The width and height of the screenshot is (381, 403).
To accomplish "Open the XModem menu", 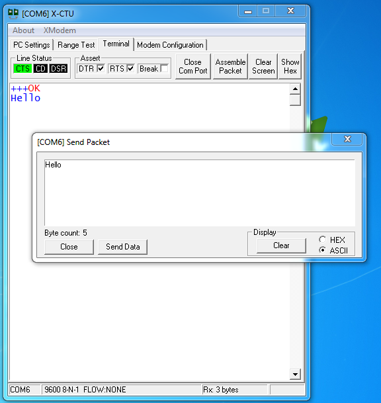I will pyautogui.click(x=60, y=30).
